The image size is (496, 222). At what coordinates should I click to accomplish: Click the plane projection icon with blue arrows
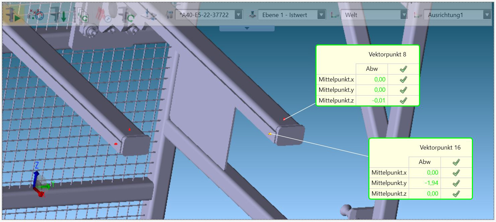pyautogui.click(x=149, y=15)
